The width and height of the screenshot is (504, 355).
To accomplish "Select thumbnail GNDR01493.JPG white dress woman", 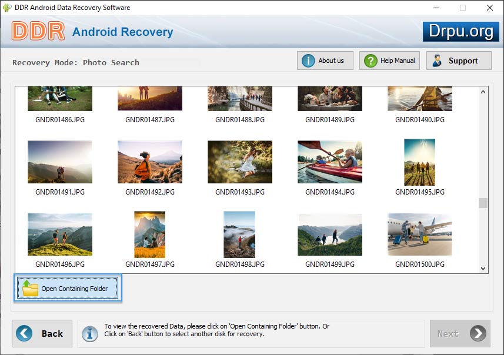I will (x=240, y=162).
